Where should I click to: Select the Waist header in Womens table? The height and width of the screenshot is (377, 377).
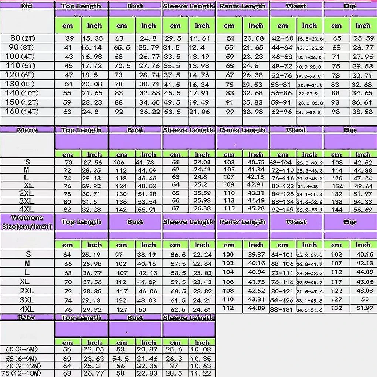pyautogui.click(x=296, y=222)
